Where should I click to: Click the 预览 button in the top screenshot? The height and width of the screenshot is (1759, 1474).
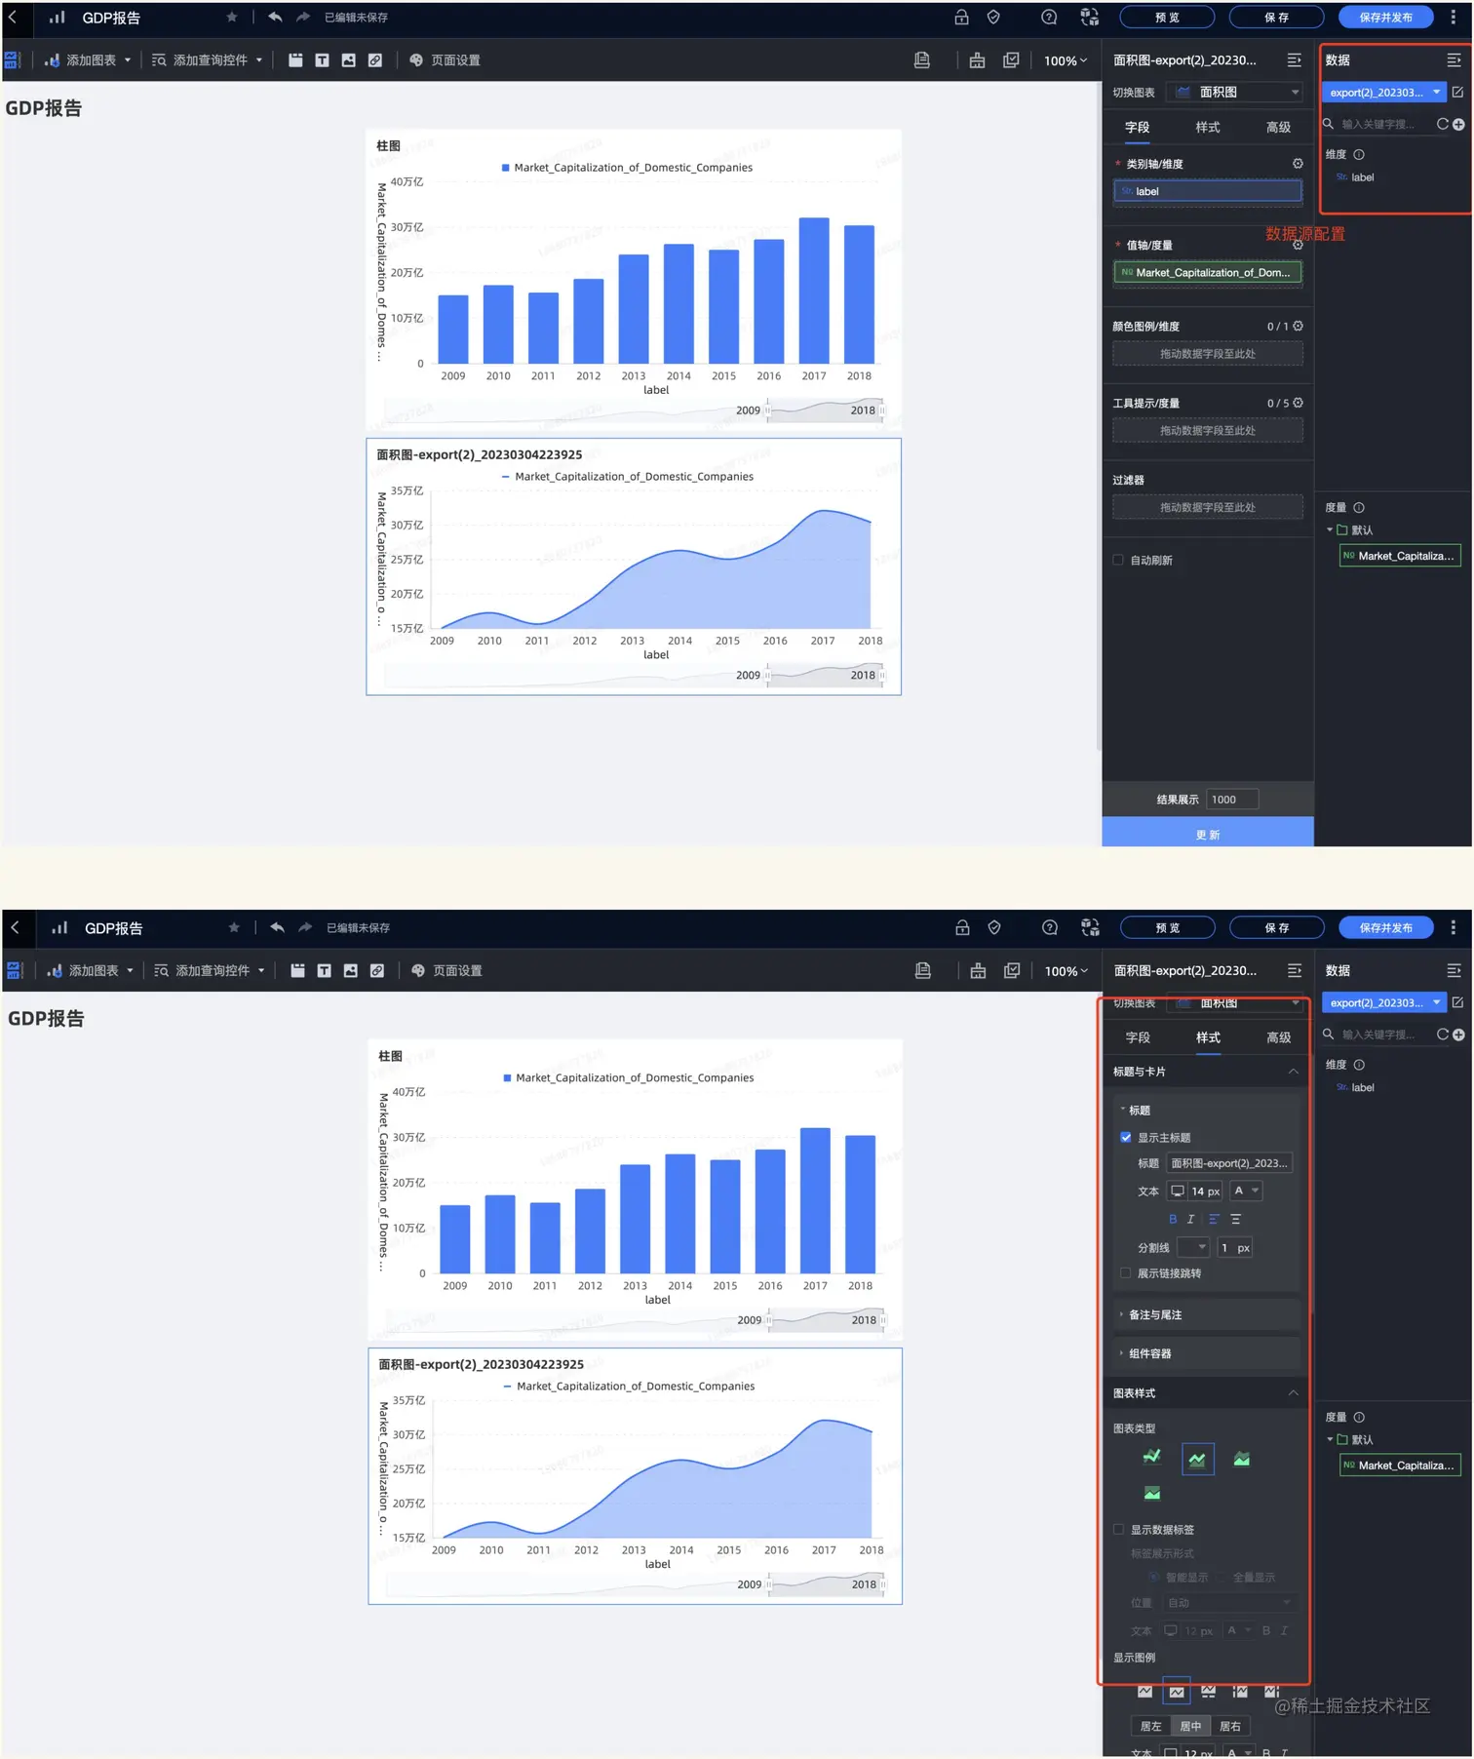coord(1167,17)
